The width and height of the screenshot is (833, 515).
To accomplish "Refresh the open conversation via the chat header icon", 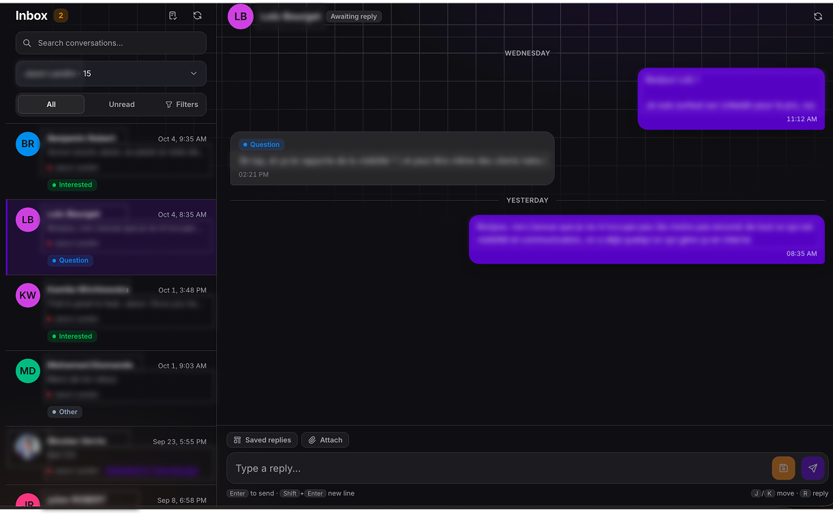I will point(818,16).
